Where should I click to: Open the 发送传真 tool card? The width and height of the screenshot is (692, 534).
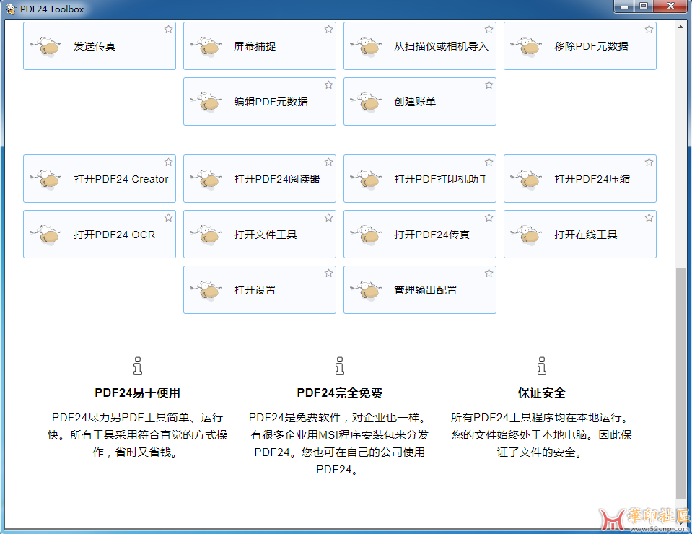(x=100, y=46)
